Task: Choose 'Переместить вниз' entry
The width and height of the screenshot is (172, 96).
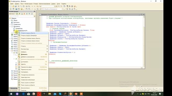Action: [x=33, y=69]
